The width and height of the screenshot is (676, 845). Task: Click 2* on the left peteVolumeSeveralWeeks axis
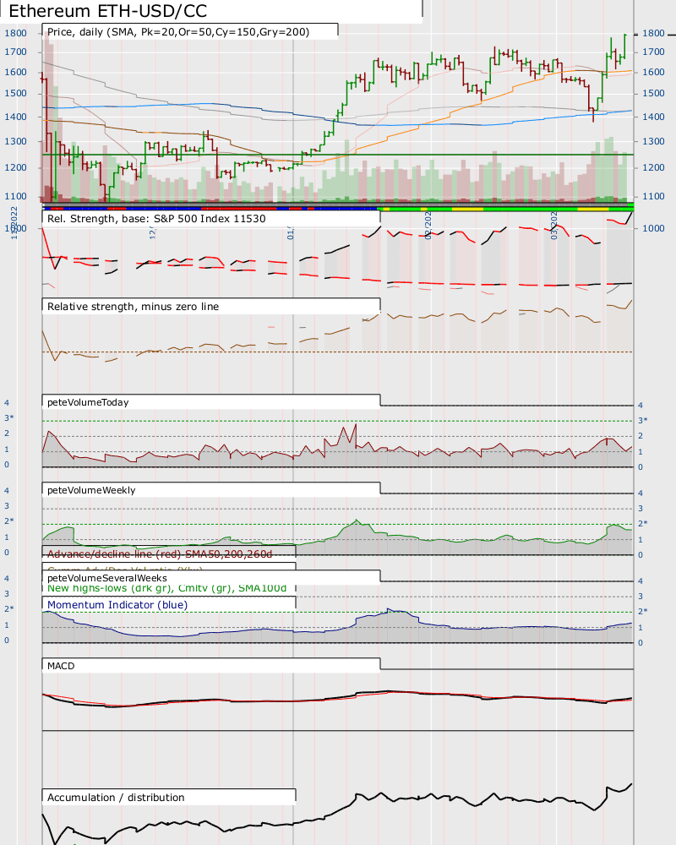click(x=8, y=609)
